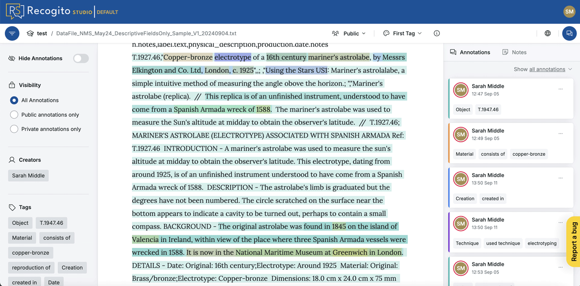
Task: Click the filter icon button in toolbar
Action: (x=12, y=33)
